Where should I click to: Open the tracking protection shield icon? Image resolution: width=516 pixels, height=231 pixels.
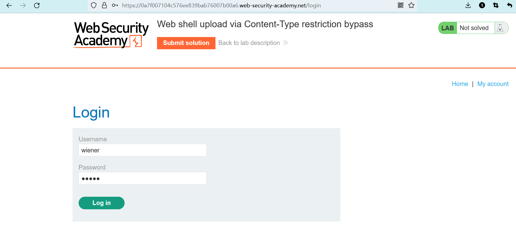tap(94, 6)
